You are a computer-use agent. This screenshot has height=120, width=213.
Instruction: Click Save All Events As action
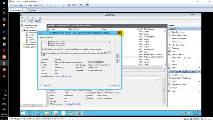point(179,54)
